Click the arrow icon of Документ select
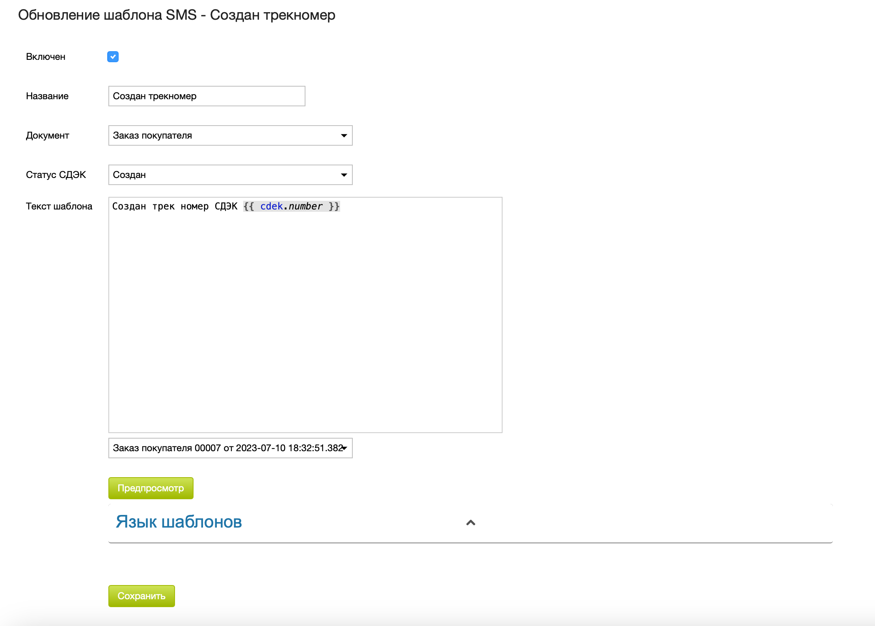875x626 pixels. click(344, 135)
